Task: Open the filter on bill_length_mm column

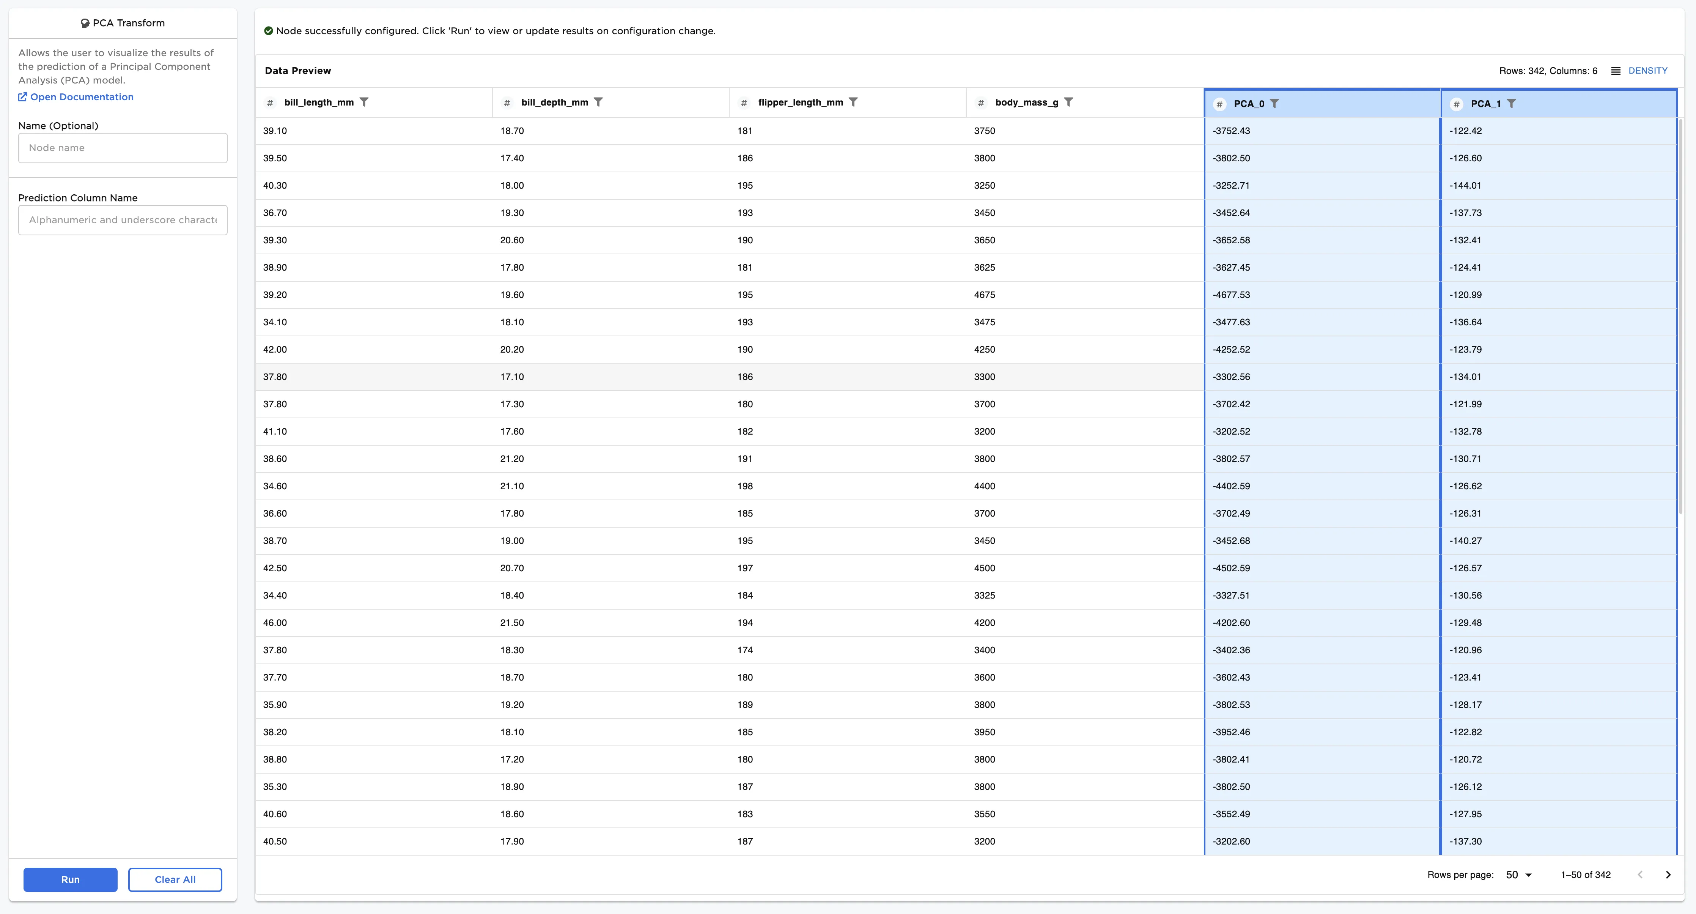Action: pos(365,102)
